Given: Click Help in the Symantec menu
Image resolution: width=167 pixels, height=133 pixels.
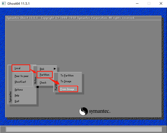Looking at the screenshot, I should point(17,96).
